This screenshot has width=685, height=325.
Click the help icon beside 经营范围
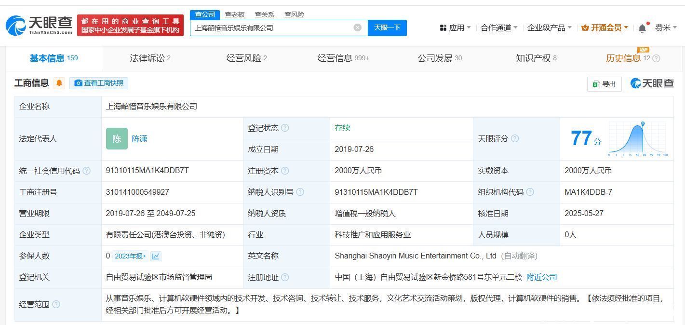click(x=56, y=304)
